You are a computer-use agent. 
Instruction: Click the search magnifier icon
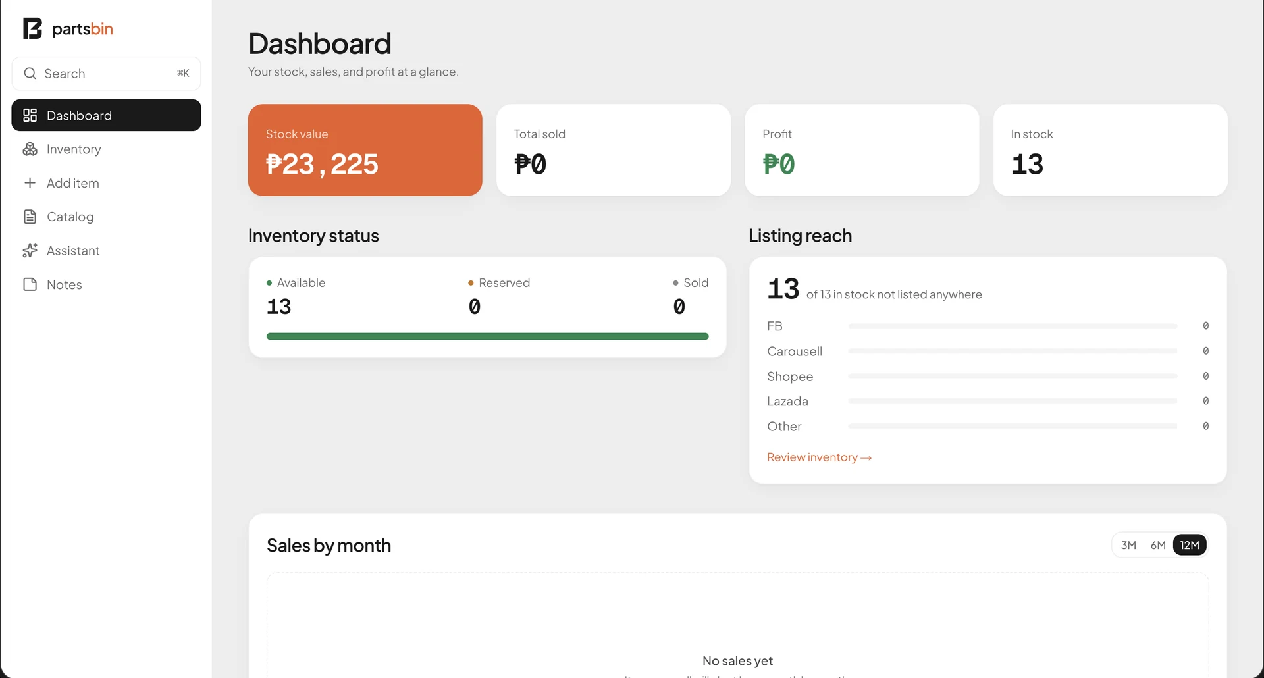[30, 73]
